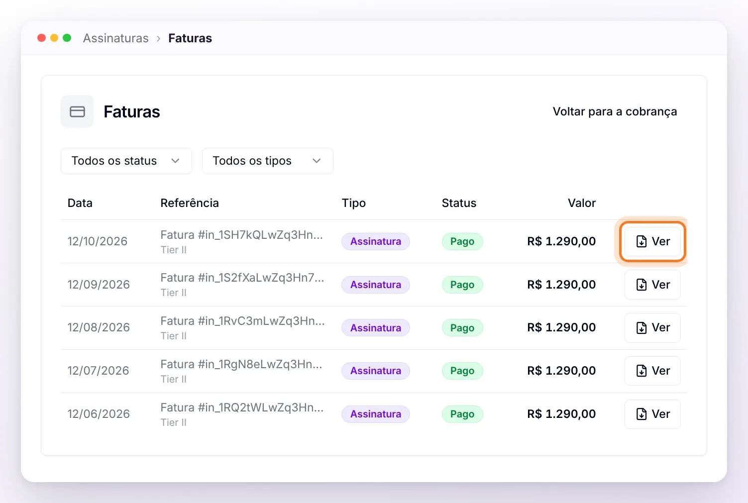Select reference Fatura #in_1SH7kQLwZq3Hn...
This screenshot has width=748, height=503.
pyautogui.click(x=242, y=235)
